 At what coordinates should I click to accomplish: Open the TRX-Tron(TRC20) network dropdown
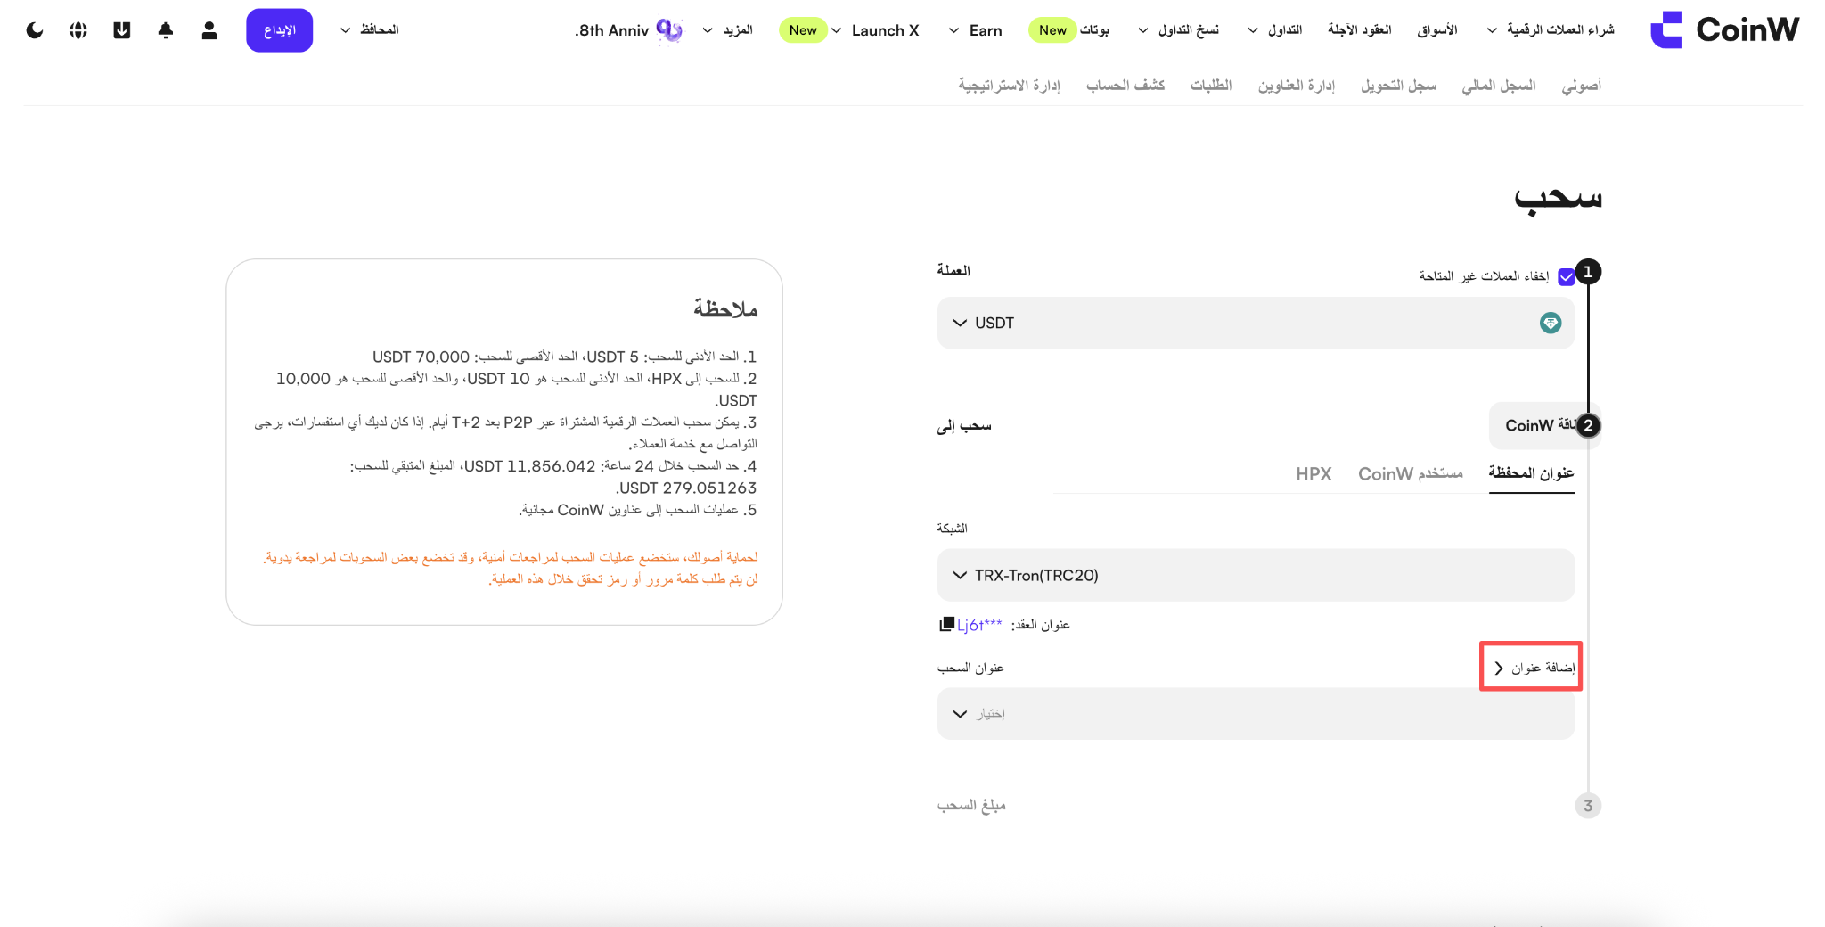[1256, 575]
